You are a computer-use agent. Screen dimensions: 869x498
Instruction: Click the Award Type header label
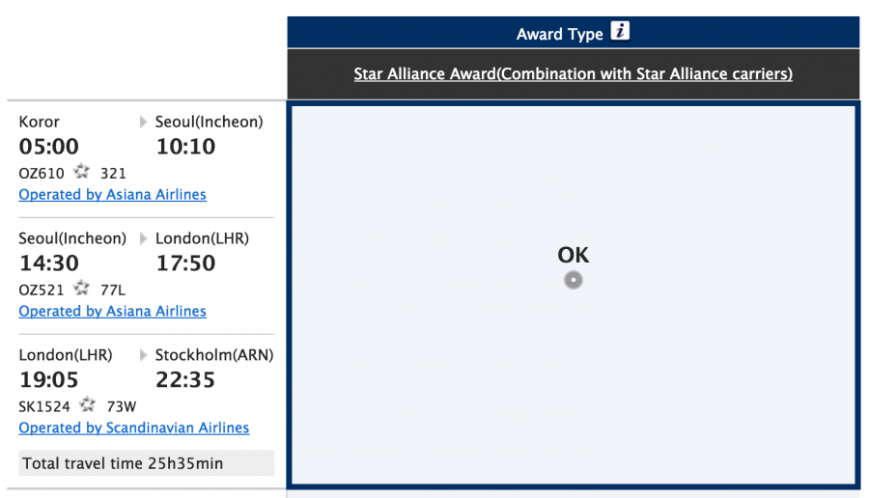(559, 34)
